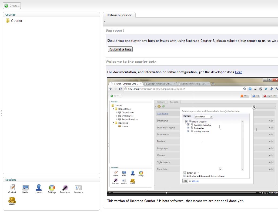Screen dimensions: 278x213
Task: Click the Add button in the dialog
Action: [185, 181]
